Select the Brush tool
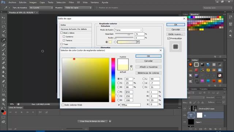 click(3, 49)
